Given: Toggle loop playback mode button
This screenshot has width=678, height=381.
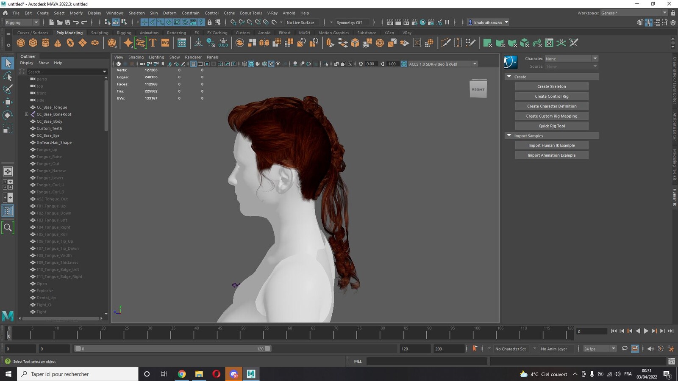Looking at the screenshot, I should point(624,348).
